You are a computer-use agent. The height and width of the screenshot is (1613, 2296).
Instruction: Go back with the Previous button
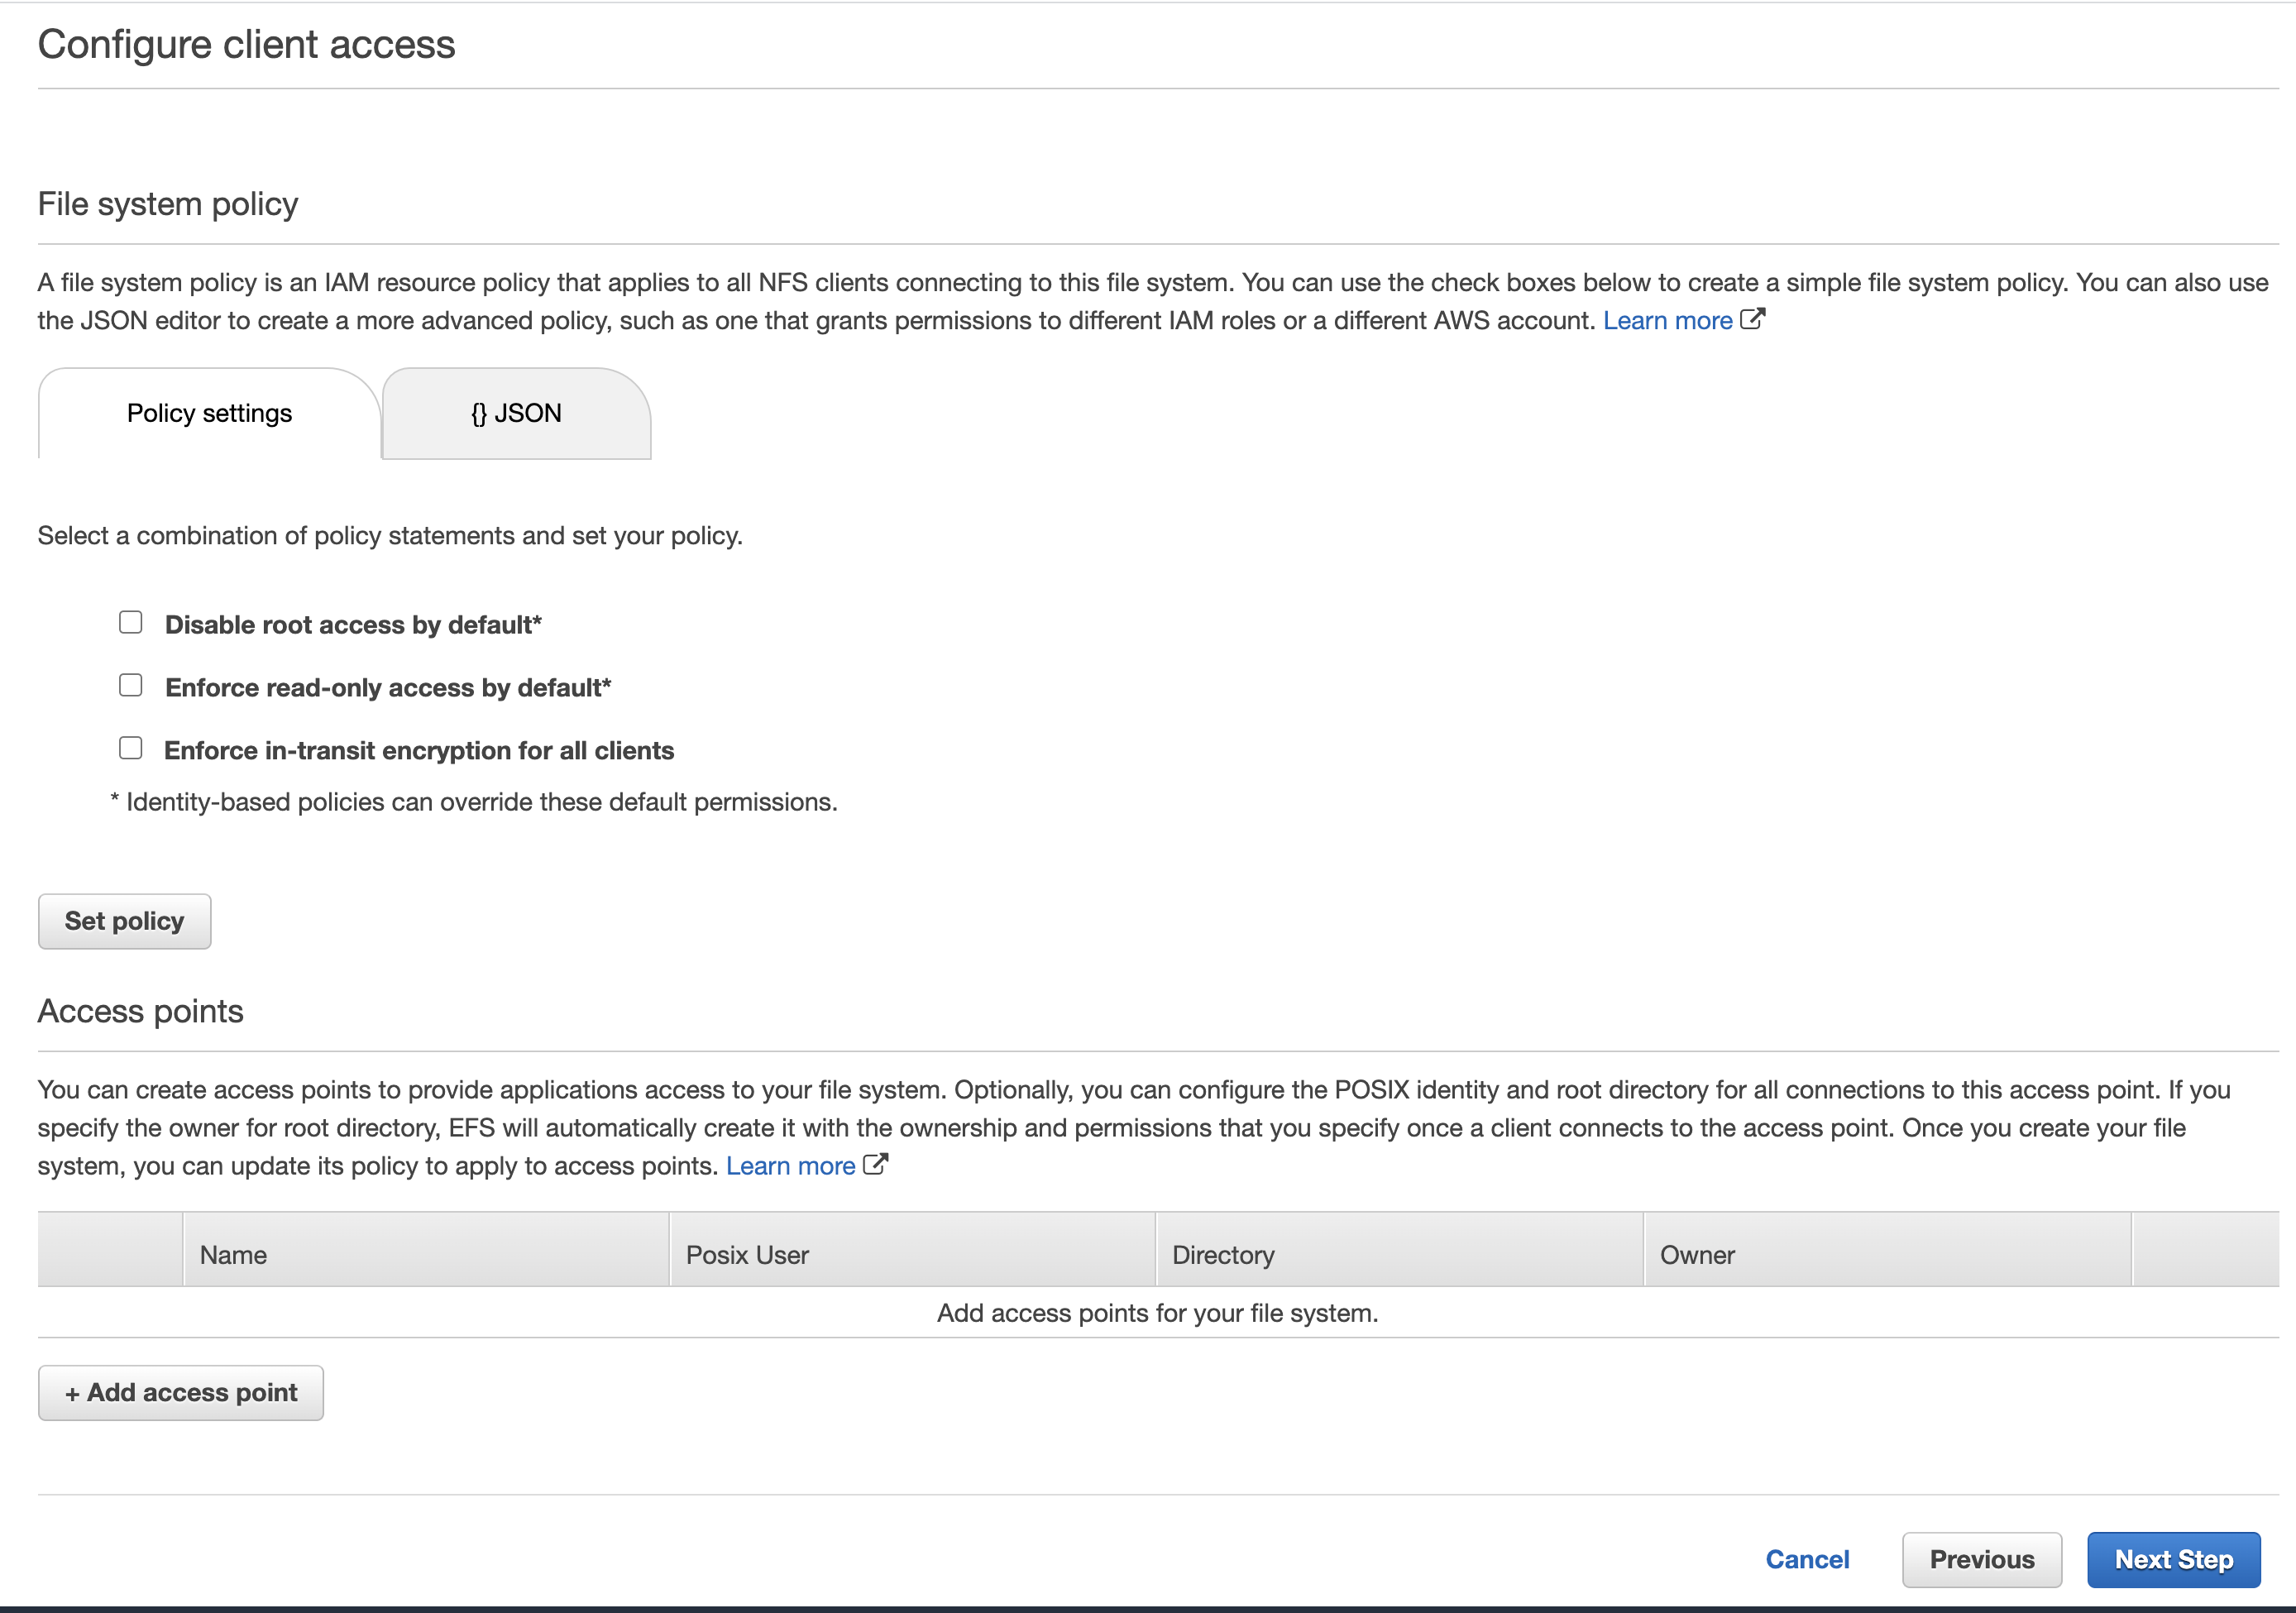coord(1982,1560)
